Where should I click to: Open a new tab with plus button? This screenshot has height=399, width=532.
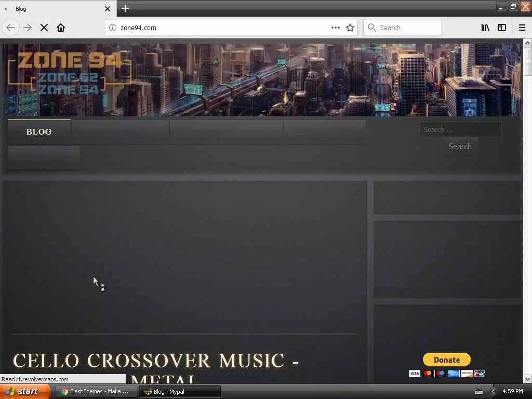125,8
